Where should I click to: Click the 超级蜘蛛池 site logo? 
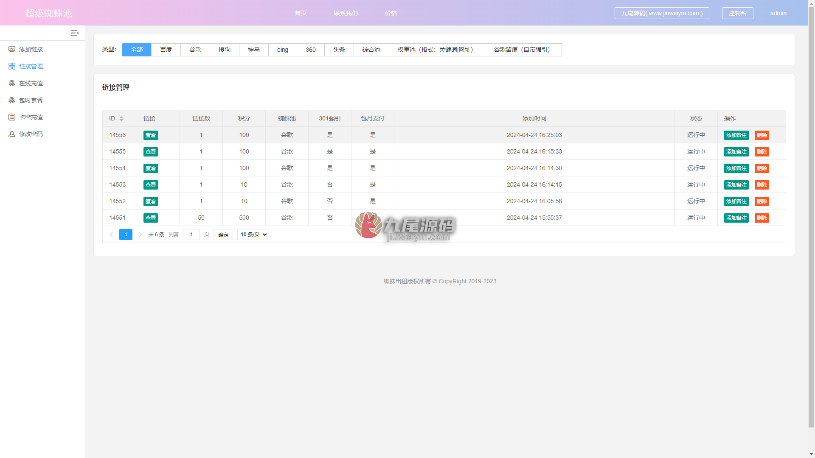48,13
